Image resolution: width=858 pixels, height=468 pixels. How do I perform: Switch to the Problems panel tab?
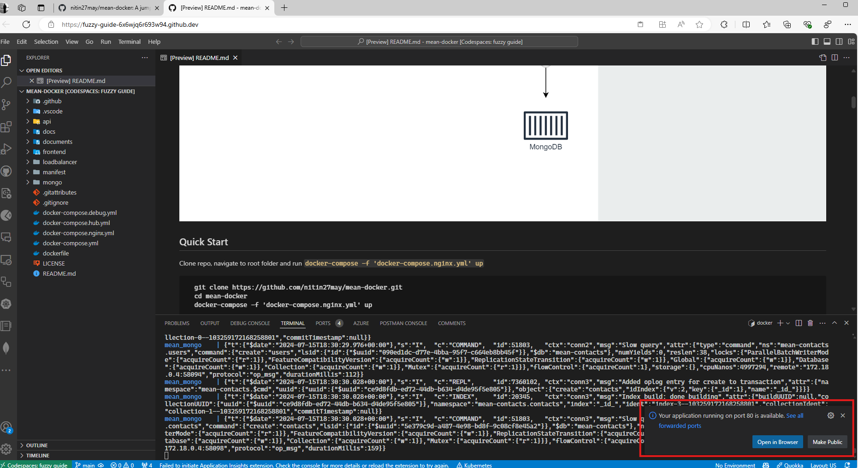click(x=177, y=323)
